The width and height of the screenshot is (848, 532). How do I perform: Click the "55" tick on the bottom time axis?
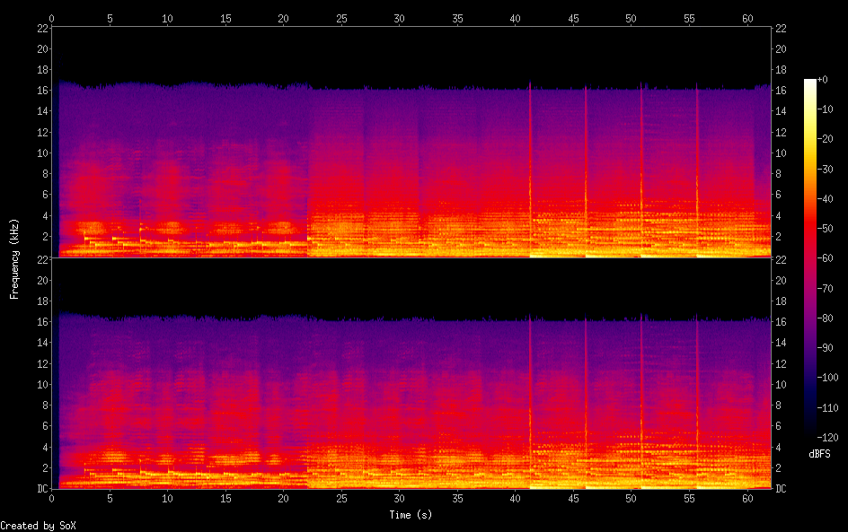point(689,499)
